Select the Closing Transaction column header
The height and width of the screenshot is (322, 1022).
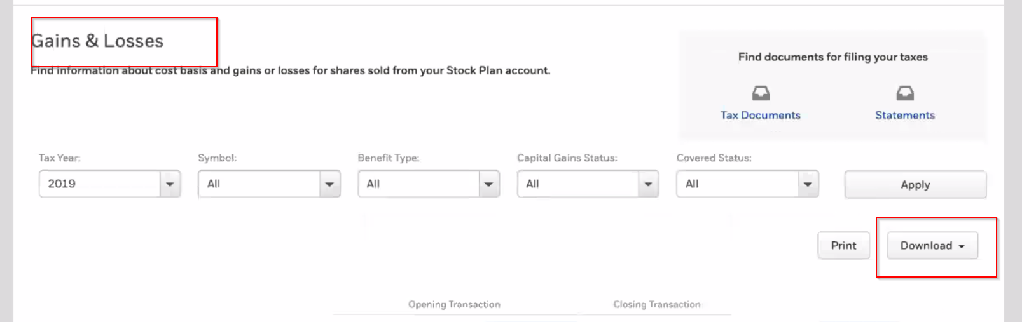coord(657,305)
